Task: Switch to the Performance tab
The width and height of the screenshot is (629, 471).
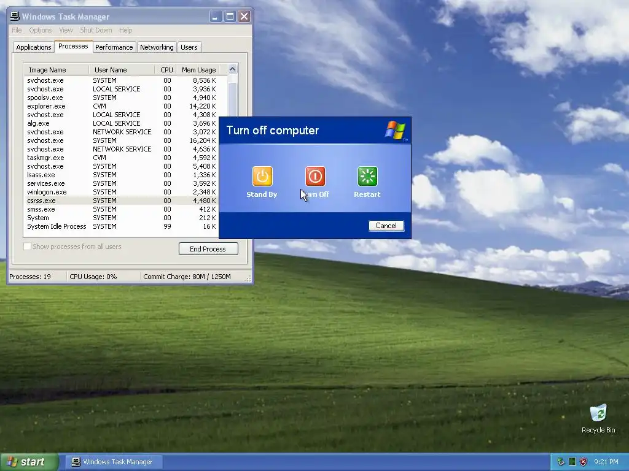Action: pos(114,47)
